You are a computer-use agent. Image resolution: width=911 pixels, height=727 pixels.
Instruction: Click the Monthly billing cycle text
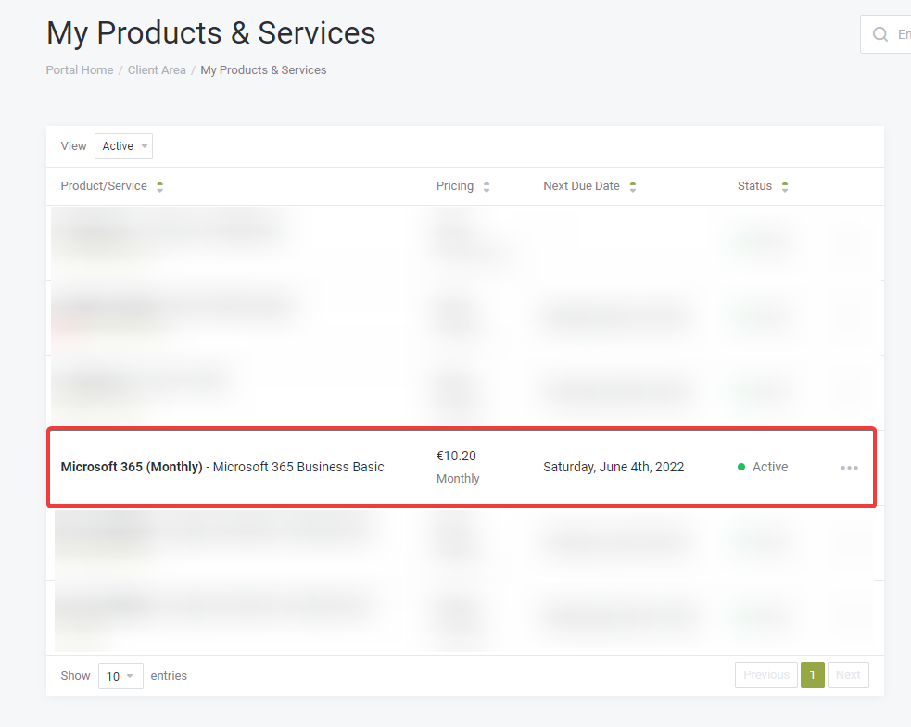click(458, 479)
